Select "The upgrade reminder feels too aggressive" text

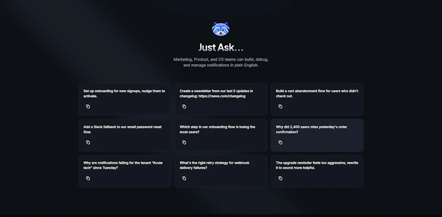311,162
